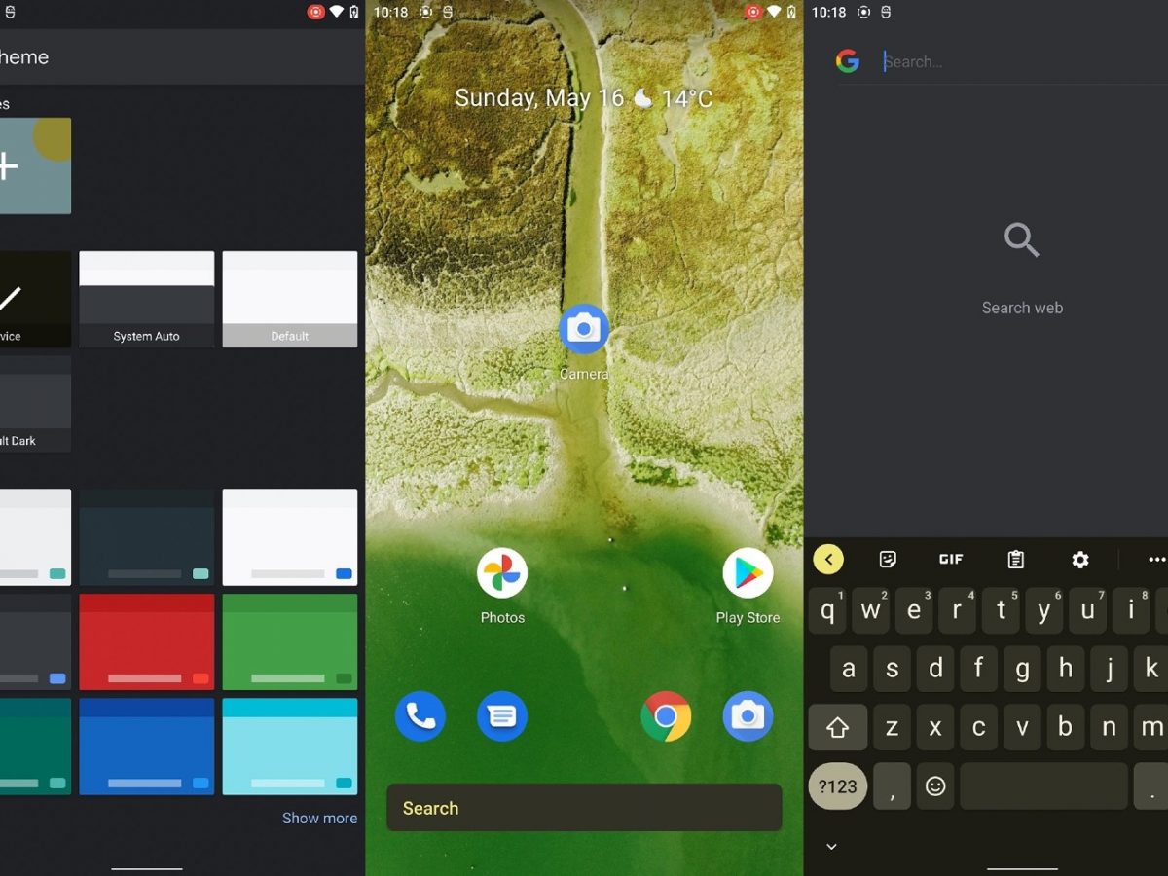Select the Default light keyboard theme
1168x876 pixels.
(289, 299)
